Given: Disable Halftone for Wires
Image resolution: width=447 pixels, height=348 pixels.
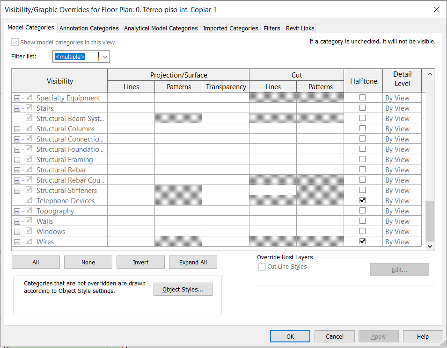Looking at the screenshot, I should point(363,241).
